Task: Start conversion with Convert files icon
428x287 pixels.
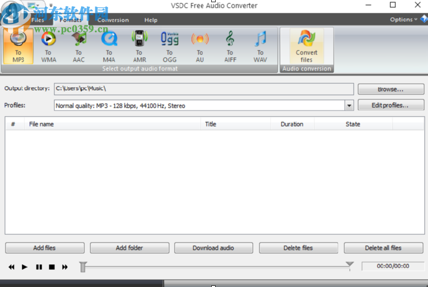Action: click(307, 47)
